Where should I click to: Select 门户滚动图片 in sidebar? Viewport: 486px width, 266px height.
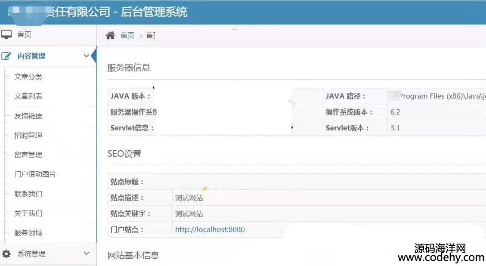tap(35, 174)
